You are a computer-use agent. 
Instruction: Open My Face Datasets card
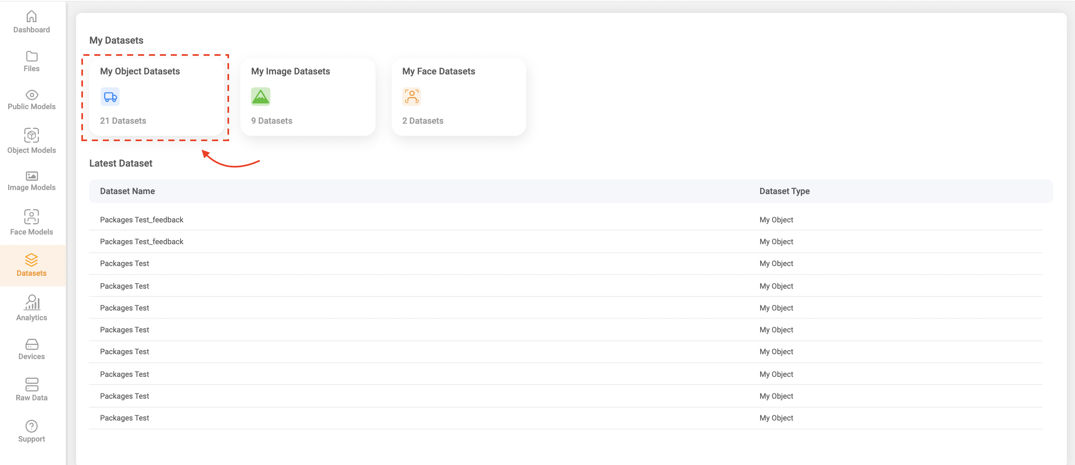pos(459,97)
